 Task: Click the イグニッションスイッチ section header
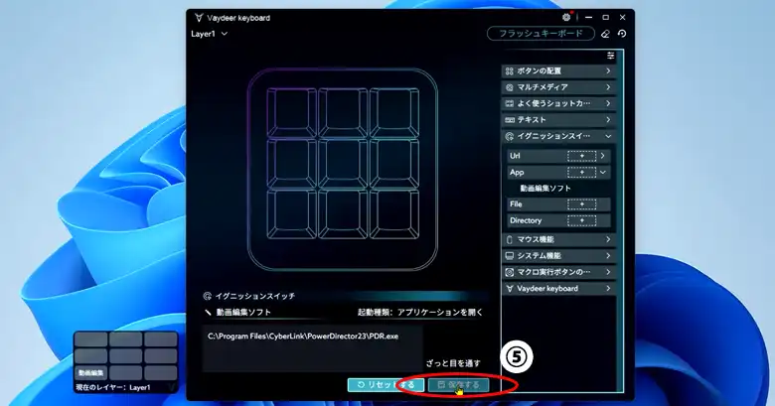pos(255,296)
